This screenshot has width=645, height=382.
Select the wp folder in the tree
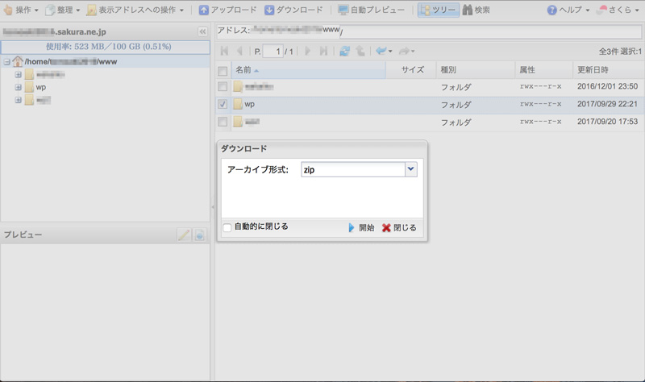tap(41, 87)
